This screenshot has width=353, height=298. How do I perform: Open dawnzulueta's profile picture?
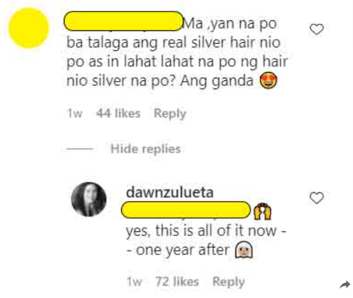(x=89, y=199)
